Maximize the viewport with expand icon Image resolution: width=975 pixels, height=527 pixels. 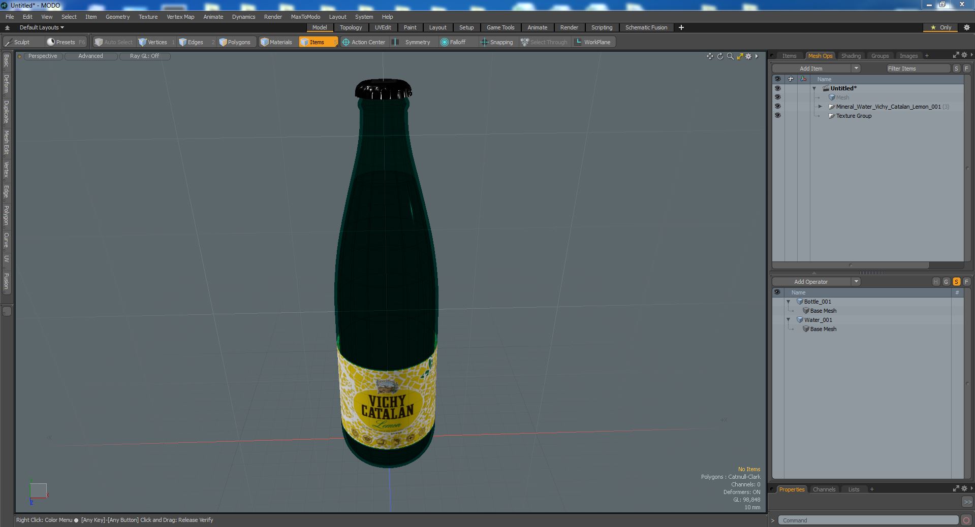[740, 56]
